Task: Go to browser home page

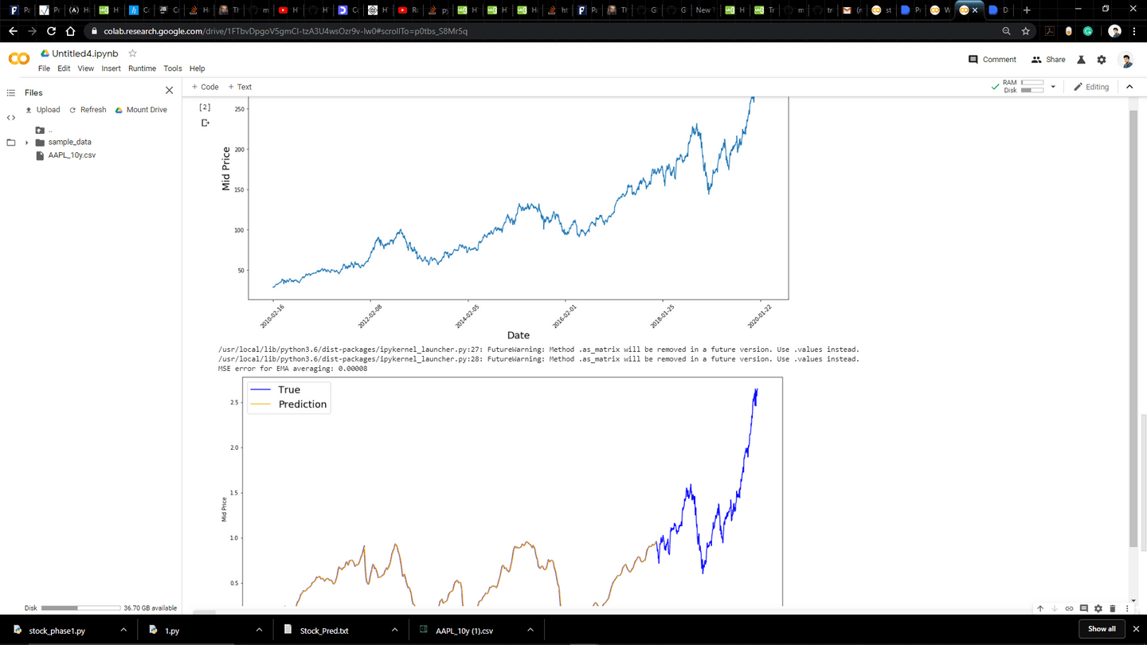Action: point(71,31)
